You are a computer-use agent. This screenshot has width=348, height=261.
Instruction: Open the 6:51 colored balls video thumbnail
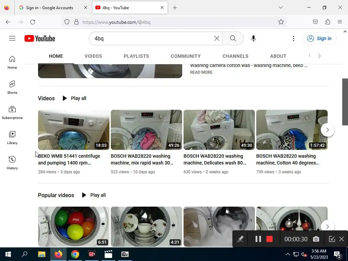74,227
